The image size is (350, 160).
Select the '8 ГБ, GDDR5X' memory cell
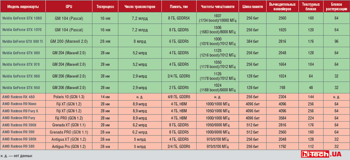179,18
